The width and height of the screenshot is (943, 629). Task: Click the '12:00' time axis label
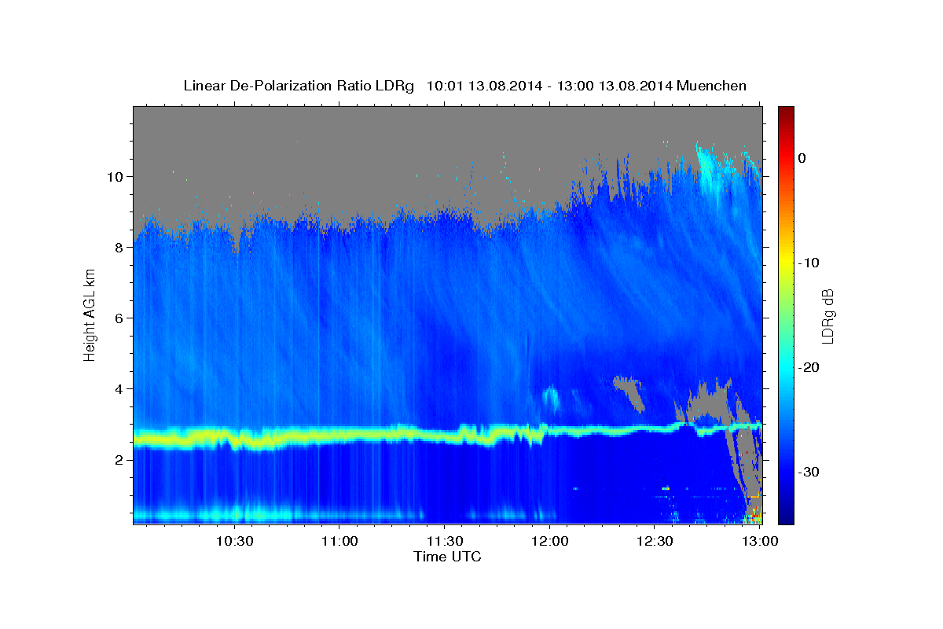[x=549, y=541]
